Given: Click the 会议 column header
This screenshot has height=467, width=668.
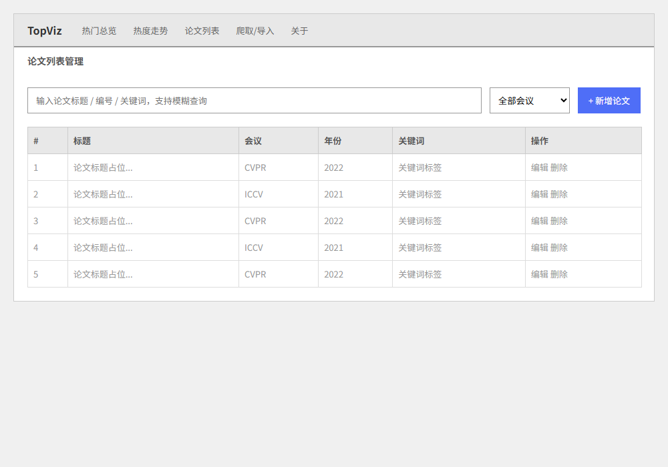Looking at the screenshot, I should coord(279,141).
